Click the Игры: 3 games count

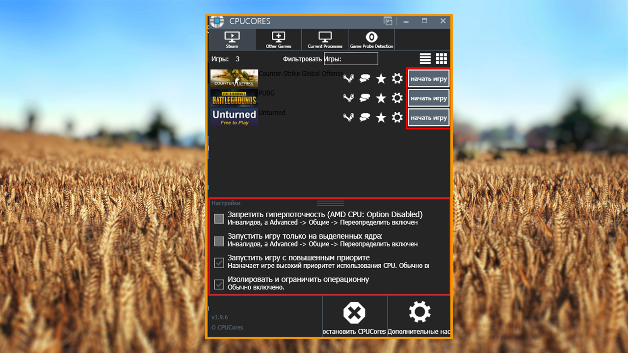tap(226, 59)
